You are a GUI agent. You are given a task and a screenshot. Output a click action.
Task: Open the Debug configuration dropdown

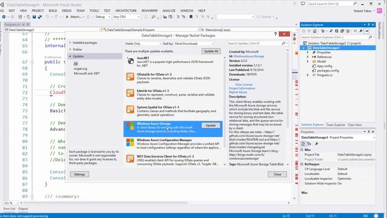[103, 17]
